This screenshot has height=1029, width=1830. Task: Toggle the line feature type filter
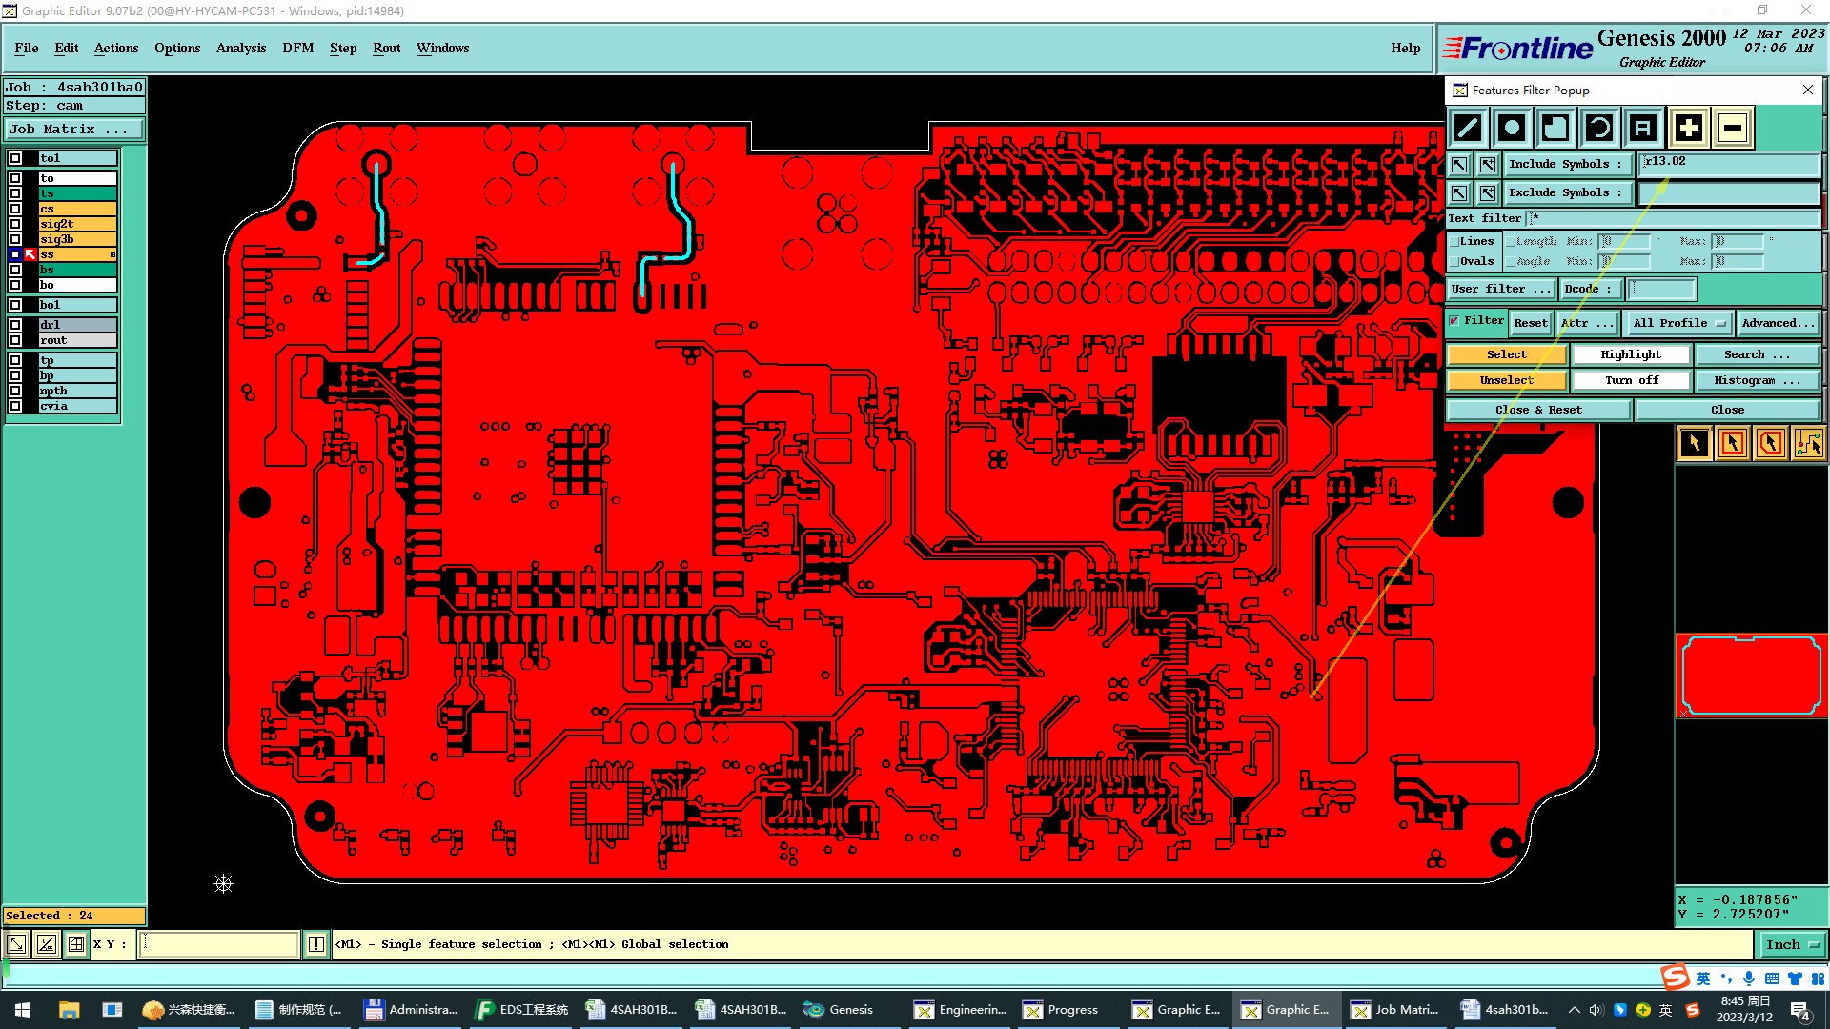(x=1468, y=128)
